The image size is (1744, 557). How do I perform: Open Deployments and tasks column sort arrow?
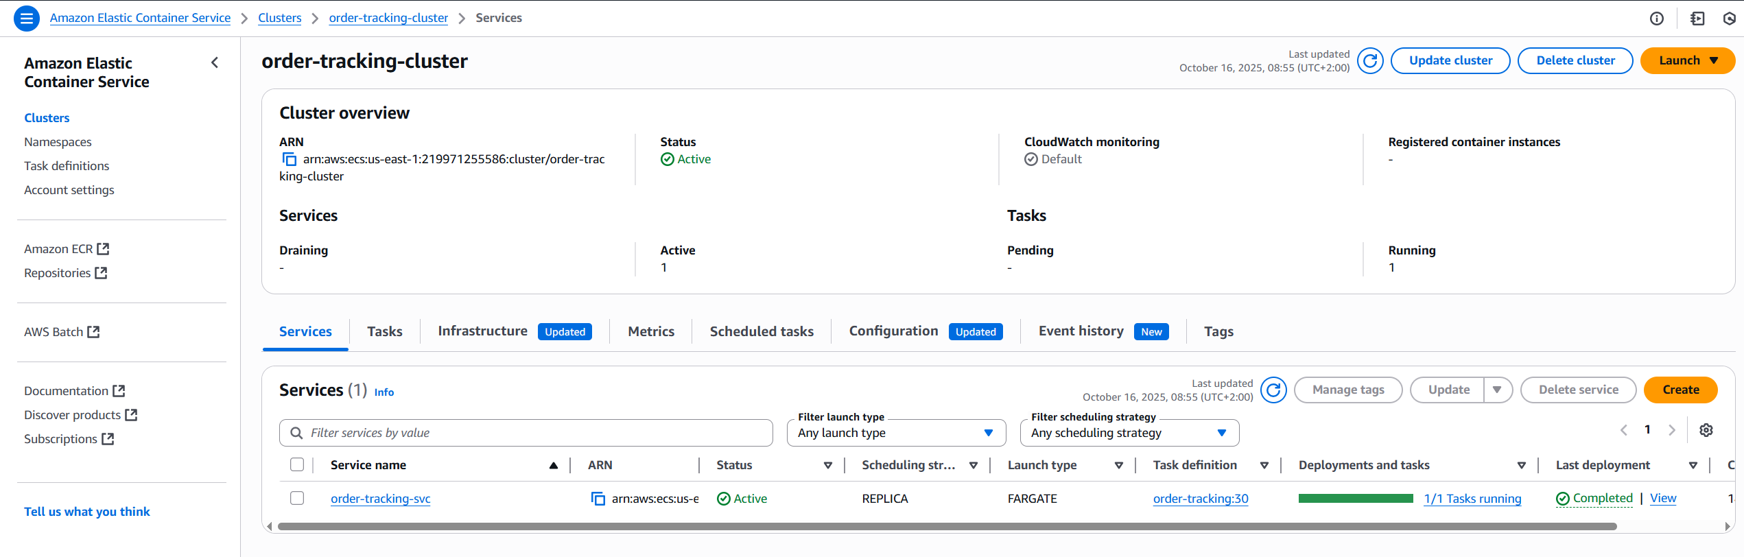tap(1522, 466)
